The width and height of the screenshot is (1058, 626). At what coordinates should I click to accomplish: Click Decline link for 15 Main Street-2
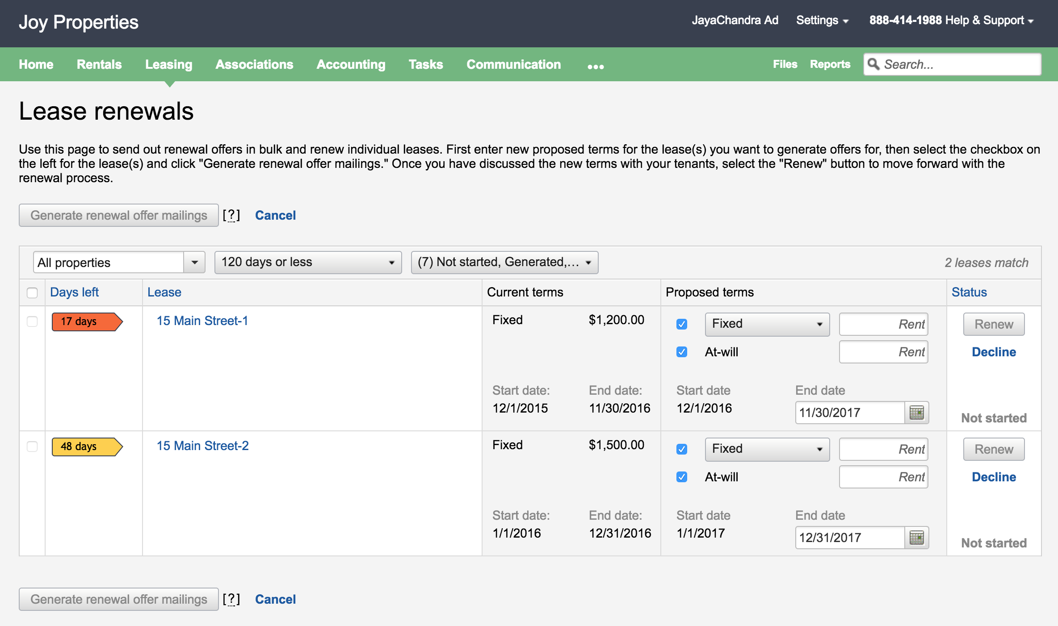pyautogui.click(x=994, y=477)
